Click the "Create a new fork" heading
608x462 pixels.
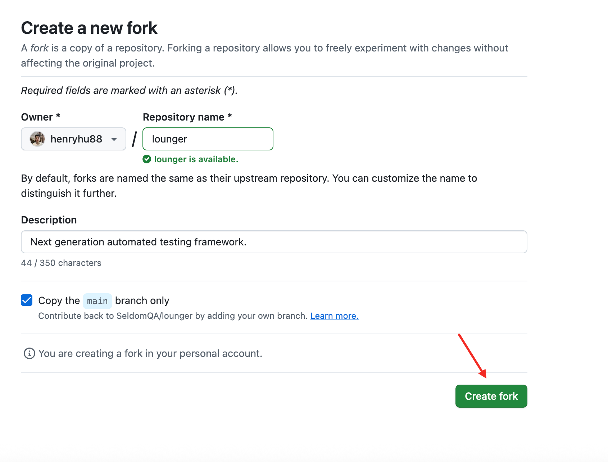click(89, 28)
